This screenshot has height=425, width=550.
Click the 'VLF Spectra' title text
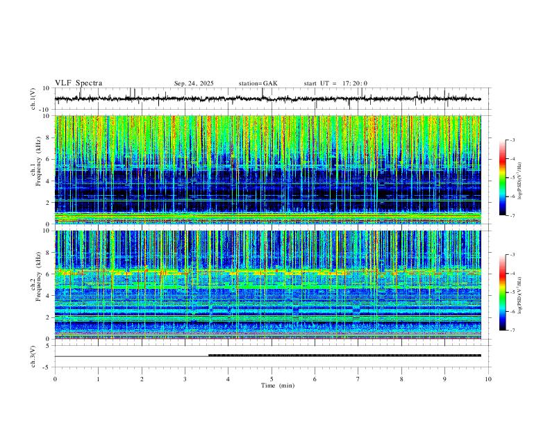click(78, 83)
